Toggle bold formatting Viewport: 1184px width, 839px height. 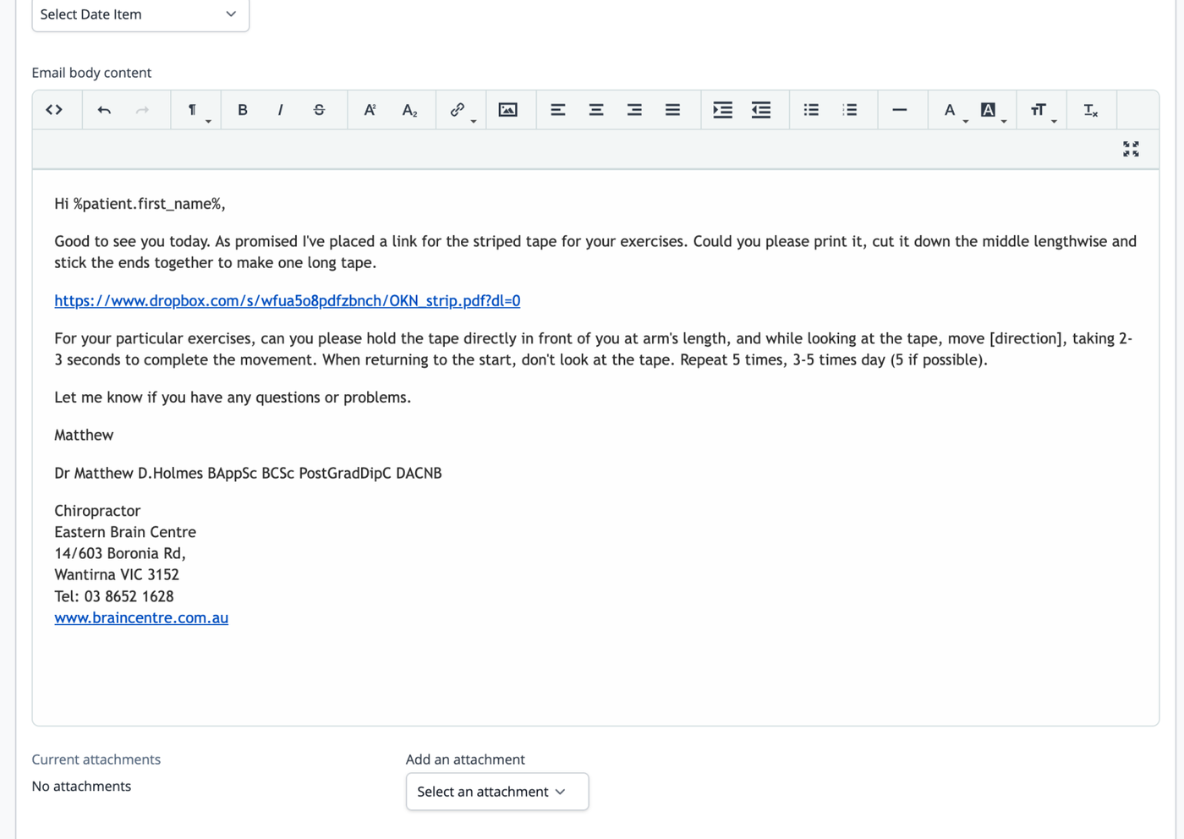point(243,110)
